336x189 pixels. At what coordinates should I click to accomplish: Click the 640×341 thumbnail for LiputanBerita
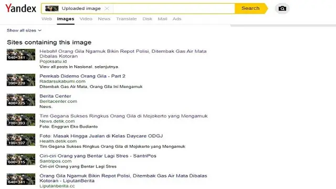coord(21,179)
